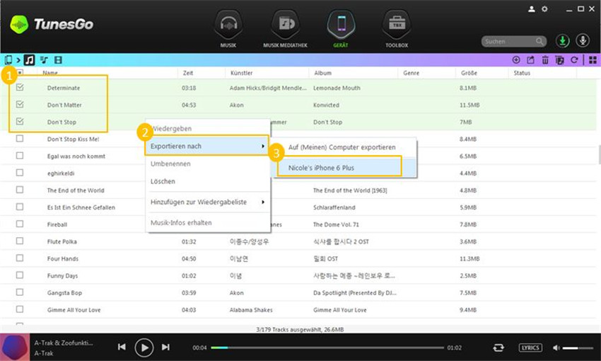601x361 pixels.
Task: Open settings via the gear icon
Action: pyautogui.click(x=544, y=8)
